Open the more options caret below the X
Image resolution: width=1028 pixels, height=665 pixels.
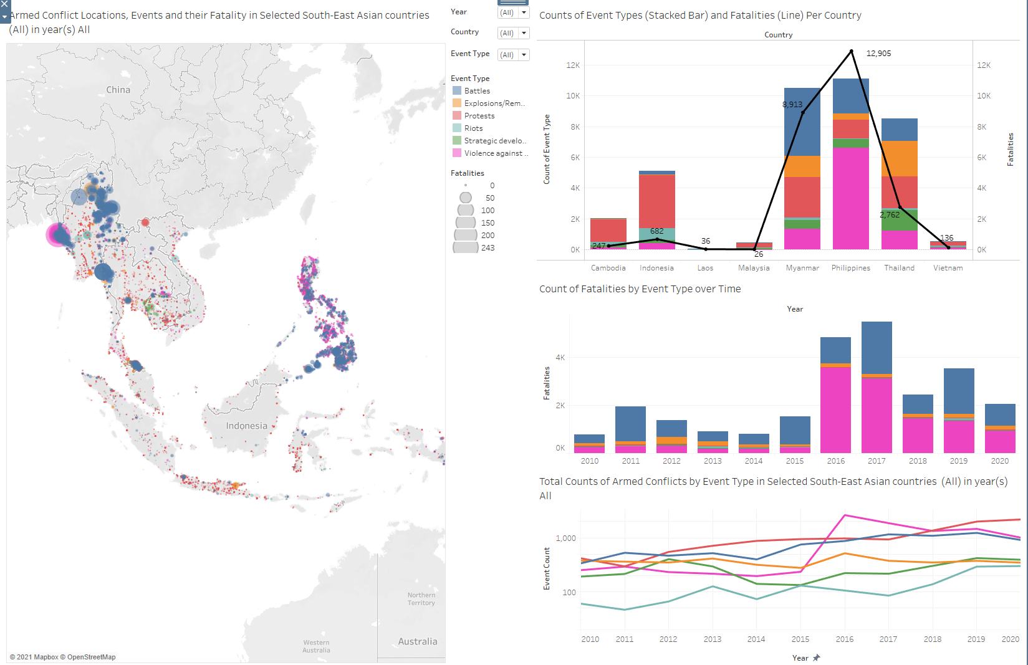tap(5, 17)
